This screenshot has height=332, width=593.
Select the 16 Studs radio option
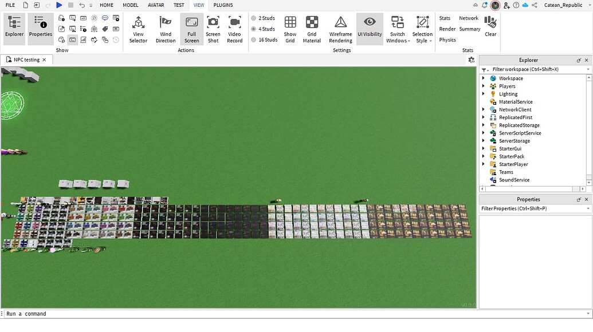(264, 39)
